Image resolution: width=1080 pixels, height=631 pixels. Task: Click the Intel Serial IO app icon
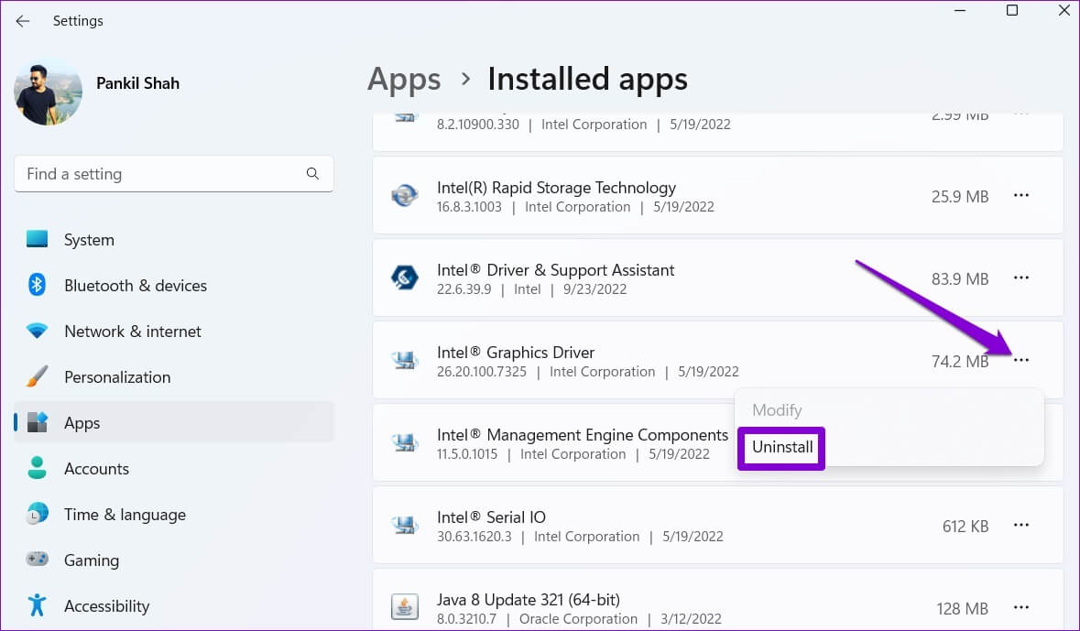[x=404, y=525]
